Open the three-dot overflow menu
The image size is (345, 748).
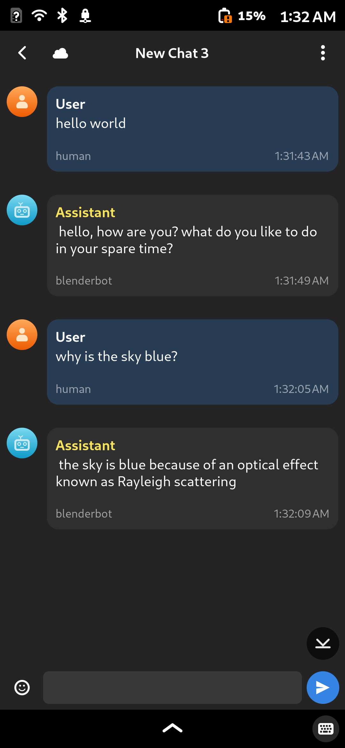coord(323,53)
